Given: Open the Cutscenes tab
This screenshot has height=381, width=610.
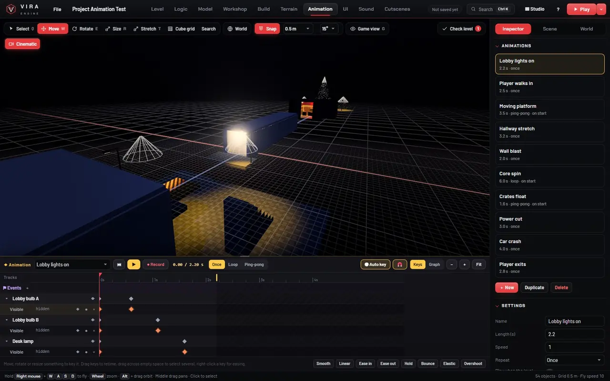Looking at the screenshot, I should tap(397, 9).
